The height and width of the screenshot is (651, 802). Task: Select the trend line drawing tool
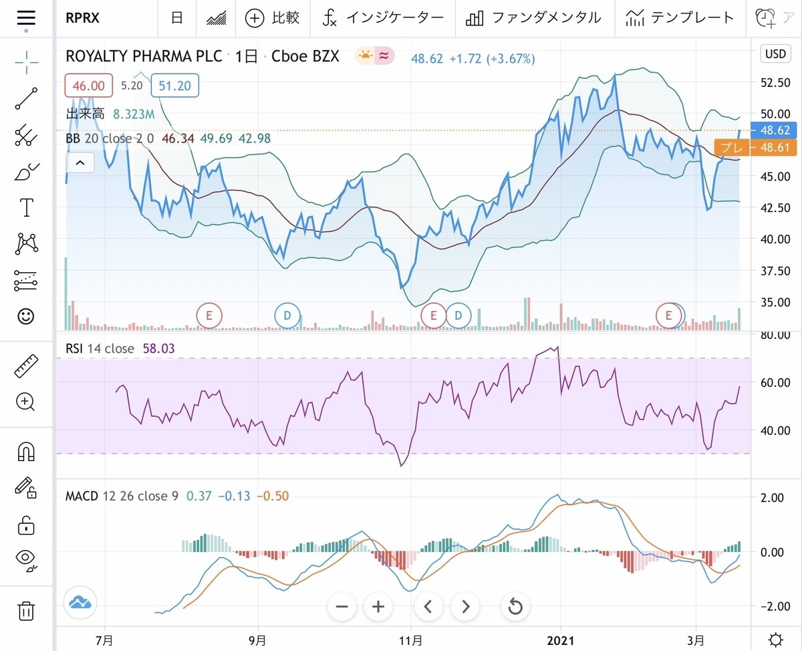[26, 98]
